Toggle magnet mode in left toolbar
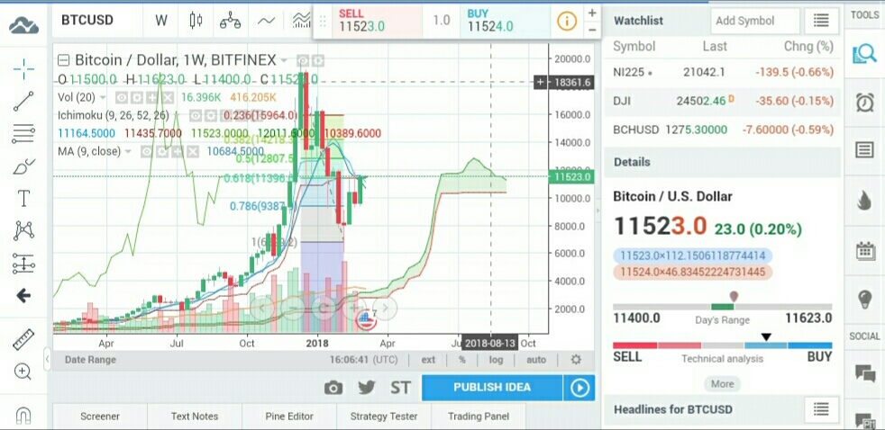The image size is (885, 430). (23, 416)
